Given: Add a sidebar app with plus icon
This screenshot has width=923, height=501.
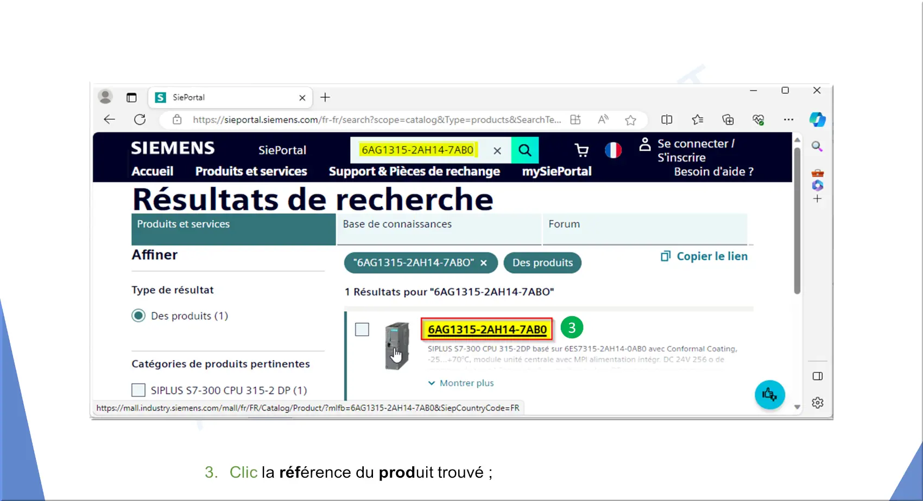Looking at the screenshot, I should (x=818, y=199).
